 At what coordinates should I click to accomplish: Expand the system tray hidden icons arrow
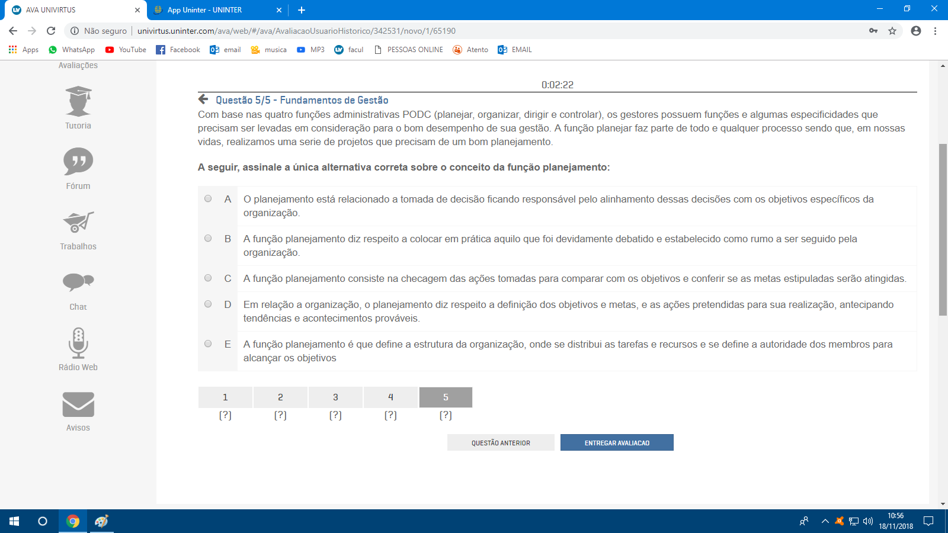(825, 521)
